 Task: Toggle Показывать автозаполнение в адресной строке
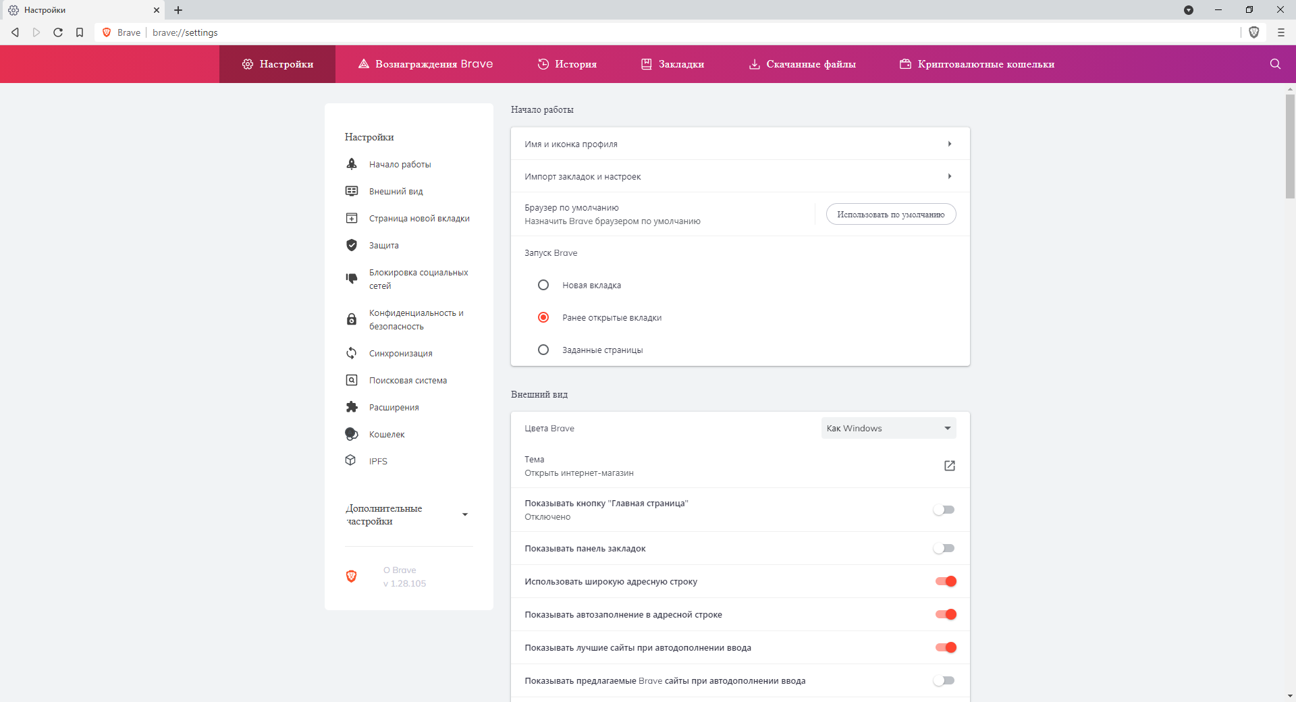[x=946, y=614]
